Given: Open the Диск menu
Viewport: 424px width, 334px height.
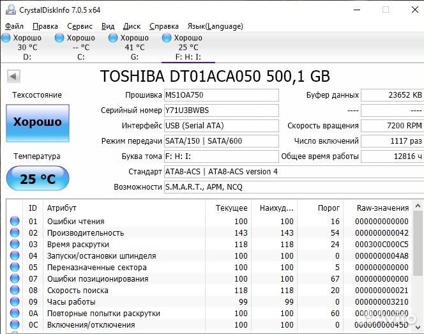Looking at the screenshot, I should [x=132, y=26].
